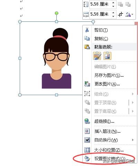Screen dimensions: 138x166
Task: Expand the 自动换行(W) submenu arrow
Action: (x=133, y=140)
